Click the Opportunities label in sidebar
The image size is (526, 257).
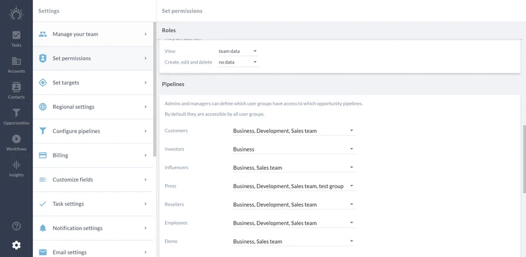click(x=16, y=123)
